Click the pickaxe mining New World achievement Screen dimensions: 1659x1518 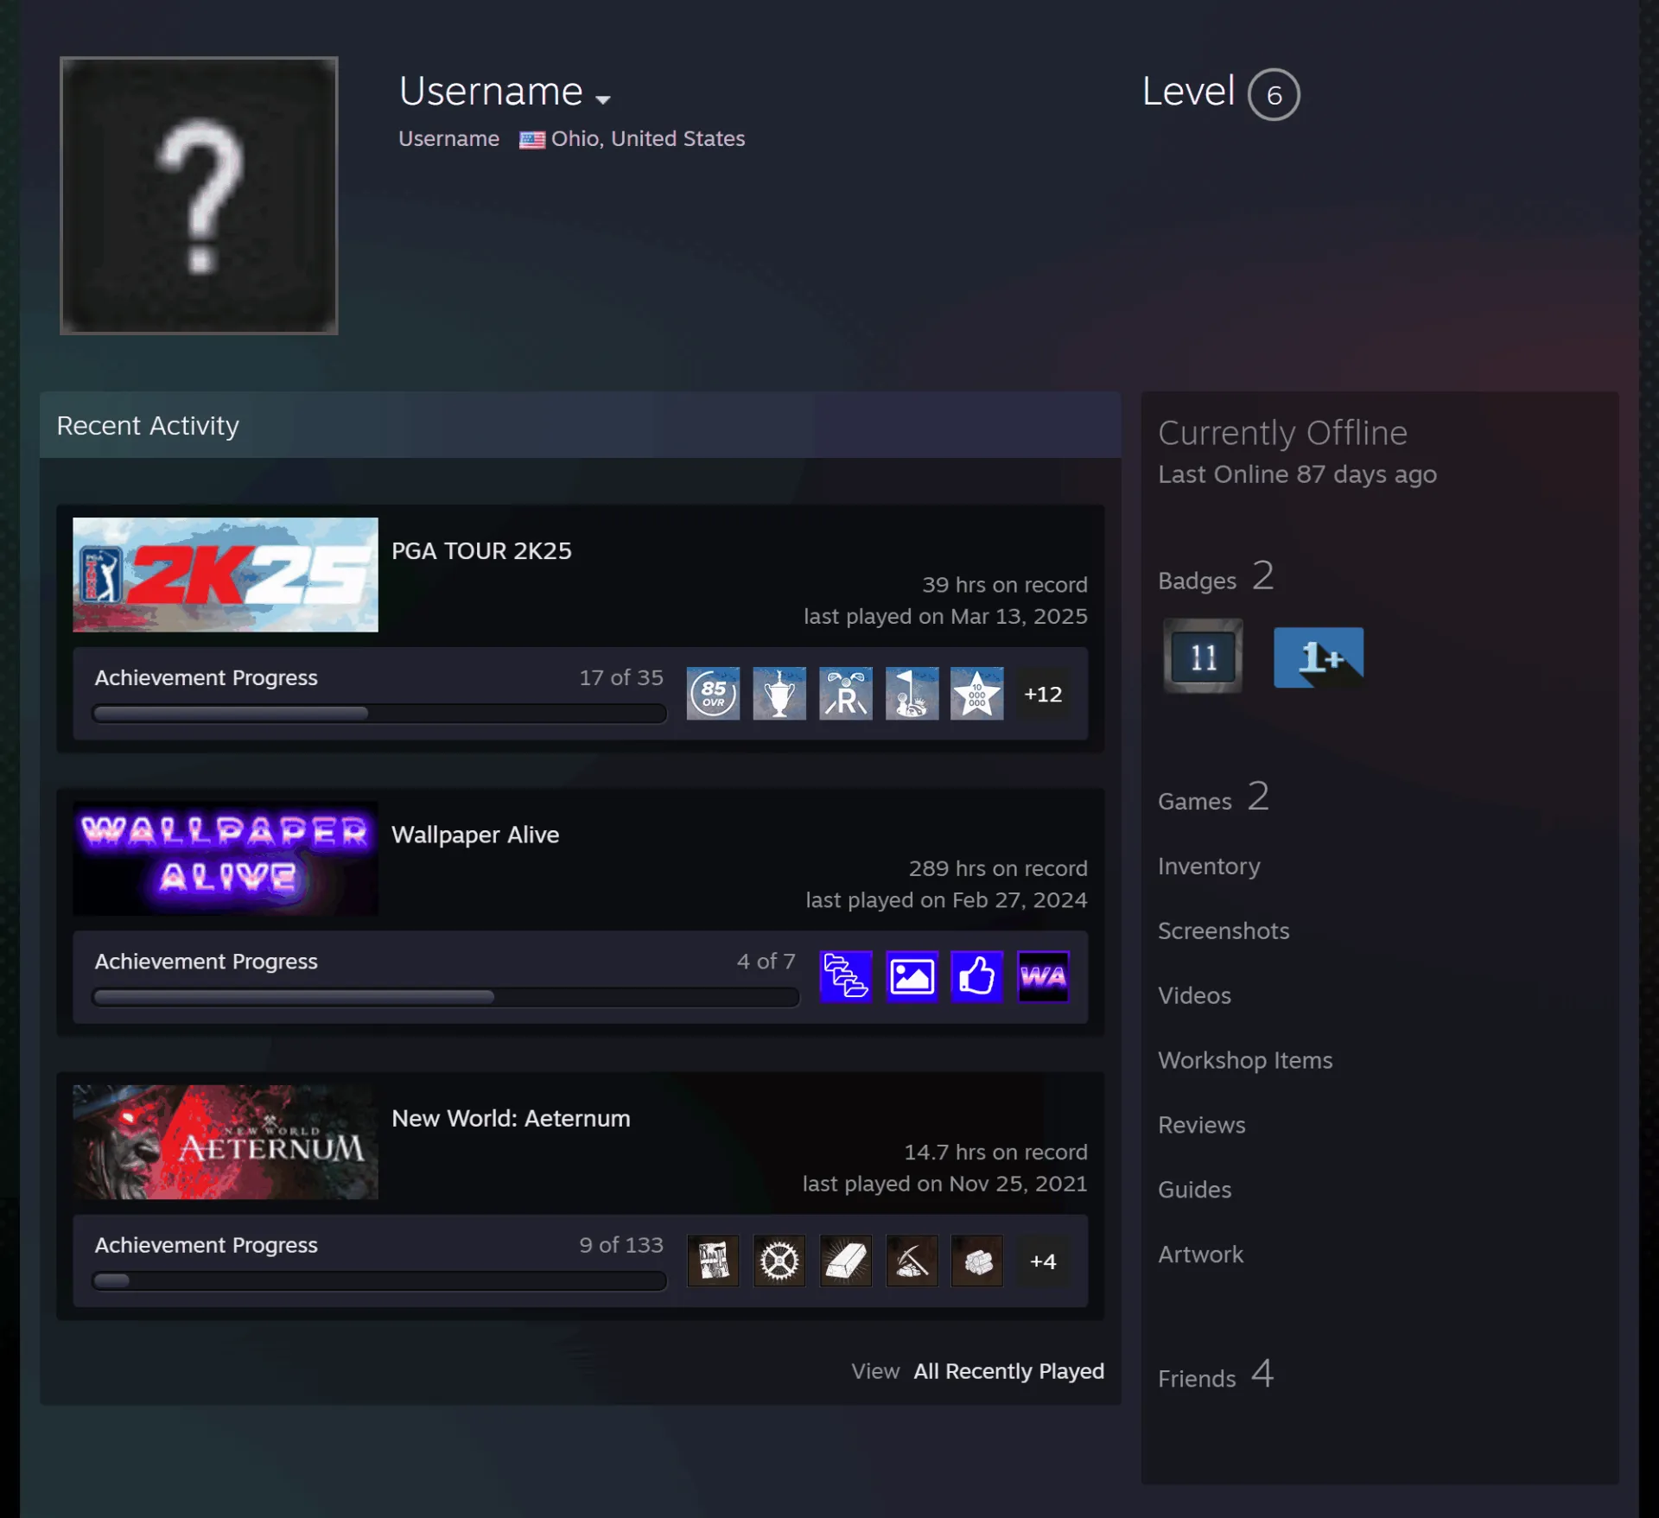coord(912,1261)
